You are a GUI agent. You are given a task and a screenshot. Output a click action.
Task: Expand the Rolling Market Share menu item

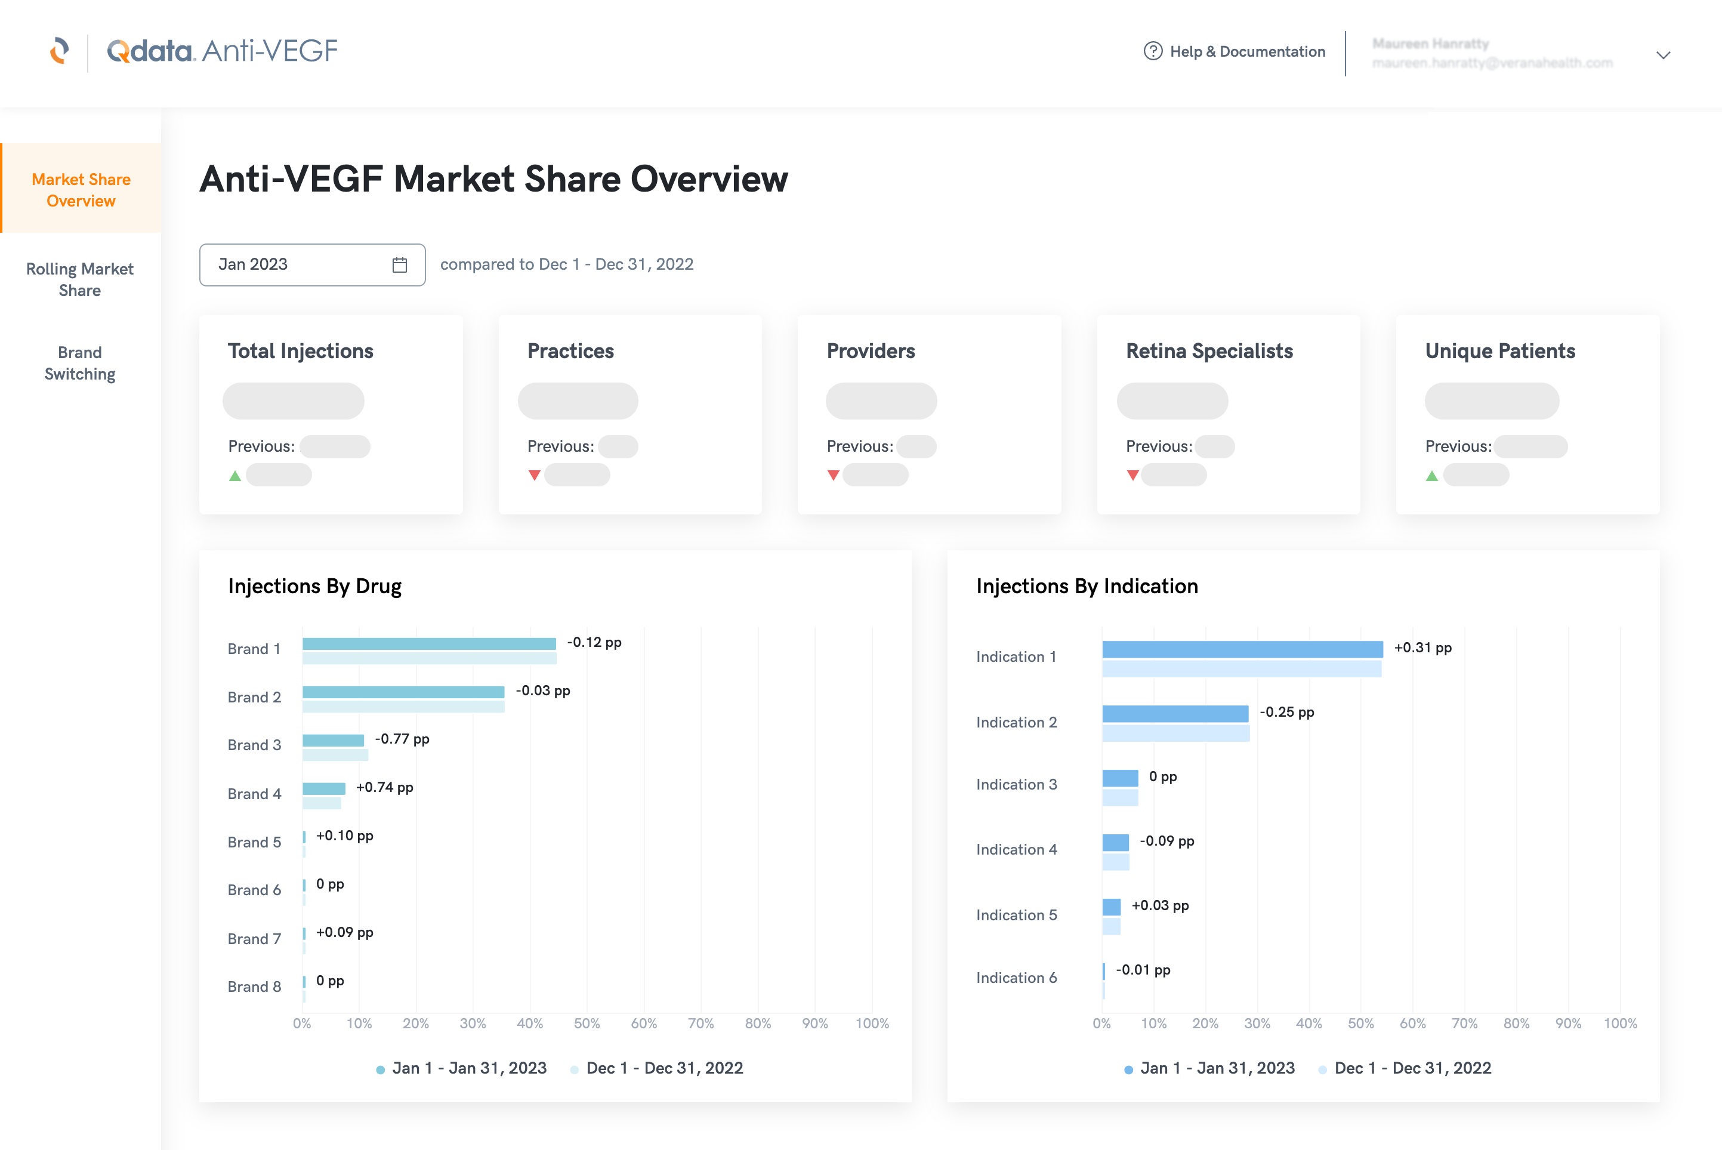(79, 279)
